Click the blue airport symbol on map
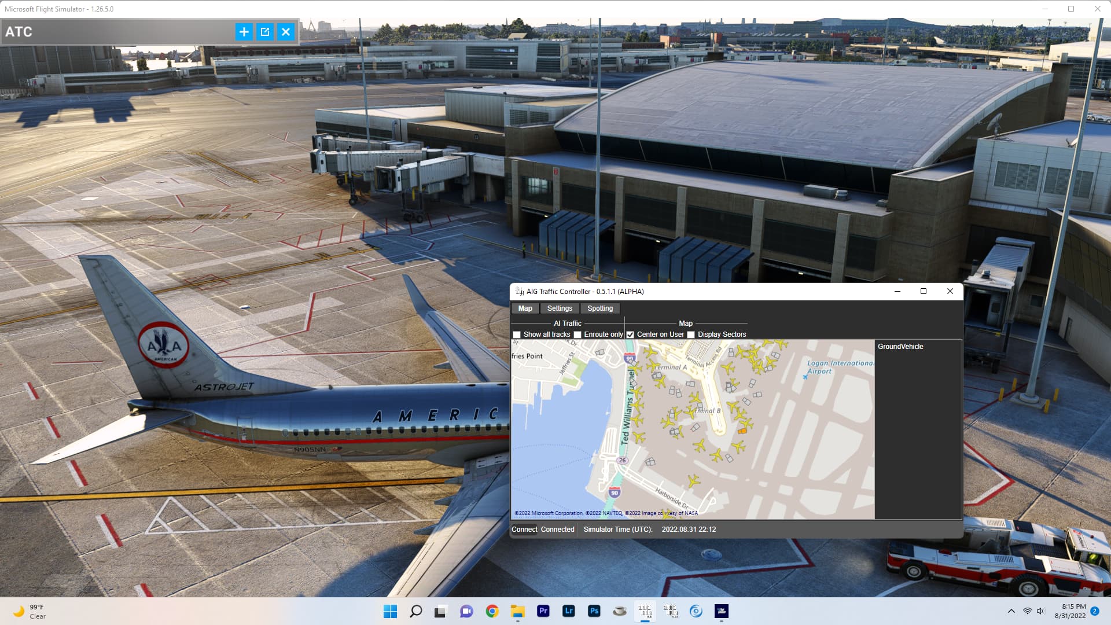The image size is (1111, 625). pyautogui.click(x=805, y=377)
